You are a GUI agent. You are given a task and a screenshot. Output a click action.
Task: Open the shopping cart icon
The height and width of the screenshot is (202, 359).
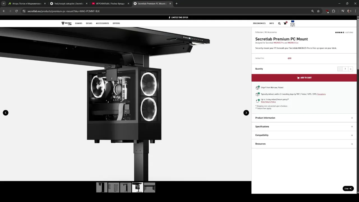(x=285, y=23)
